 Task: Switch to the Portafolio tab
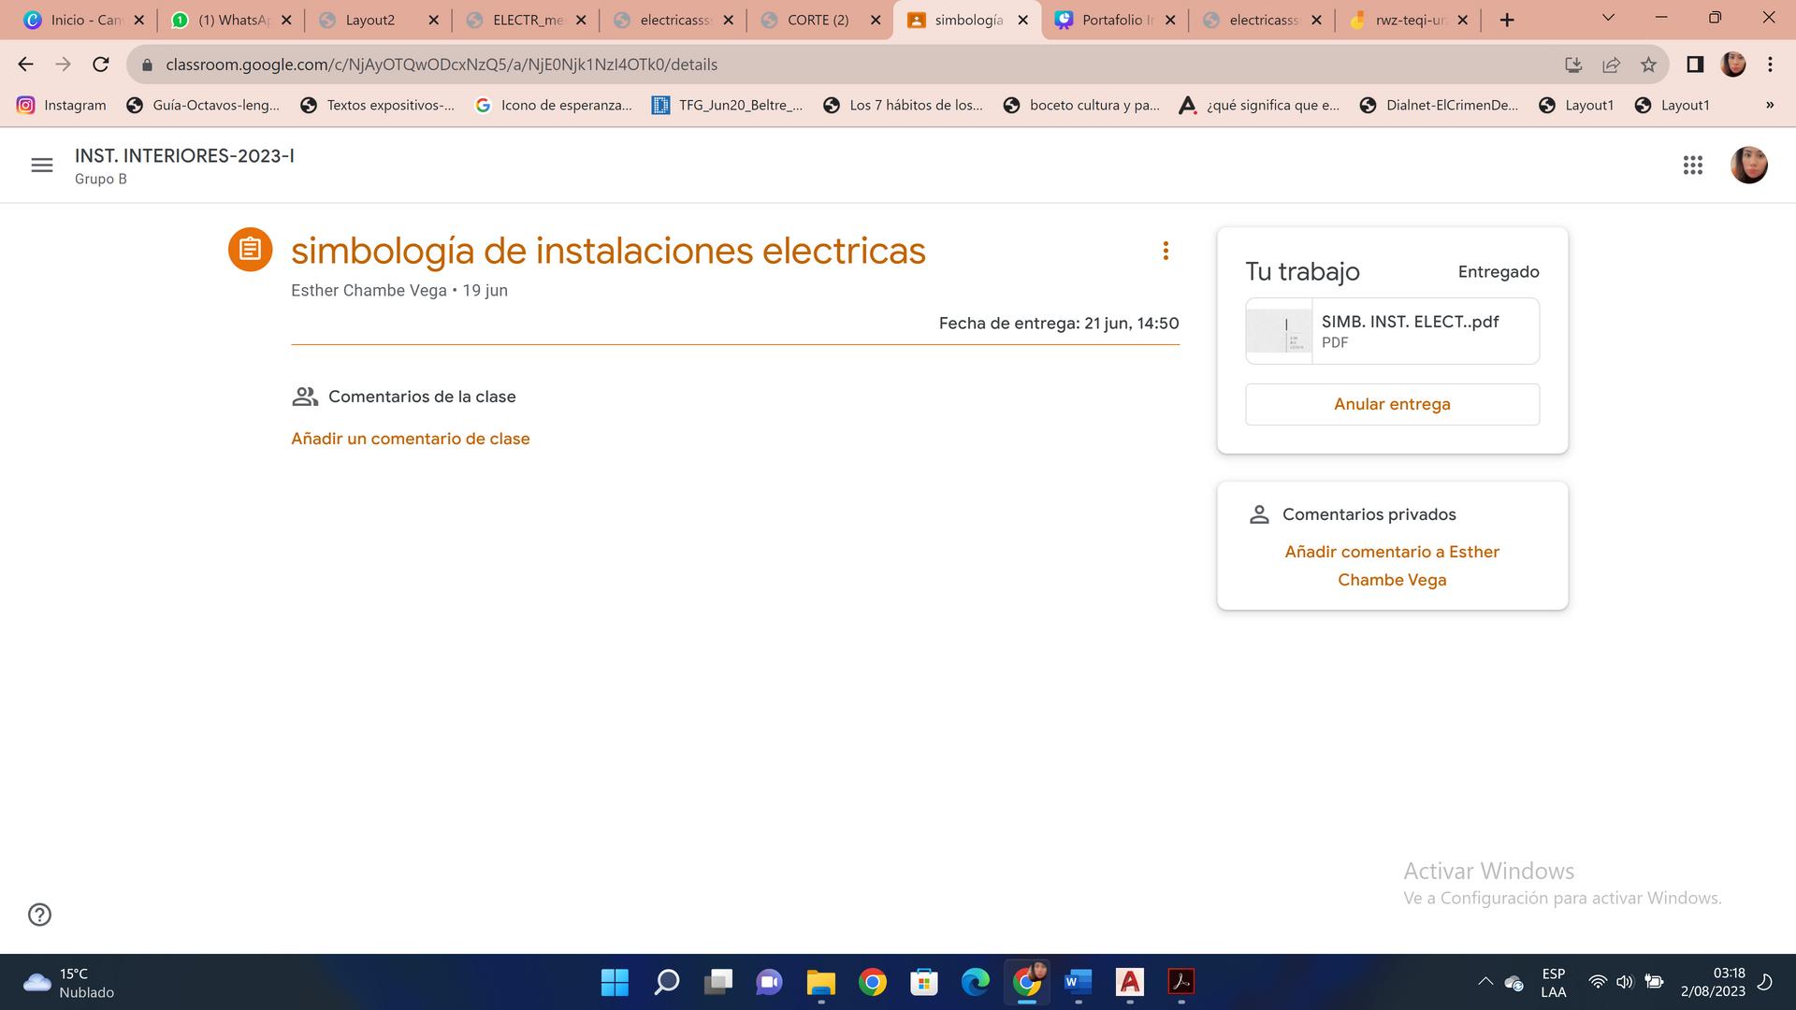coord(1113,20)
